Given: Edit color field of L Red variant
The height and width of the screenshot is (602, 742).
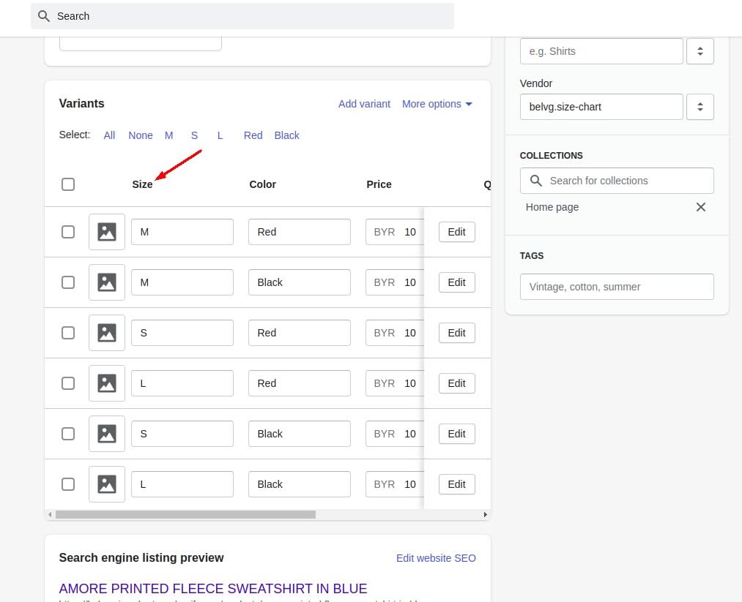Looking at the screenshot, I should (300, 383).
